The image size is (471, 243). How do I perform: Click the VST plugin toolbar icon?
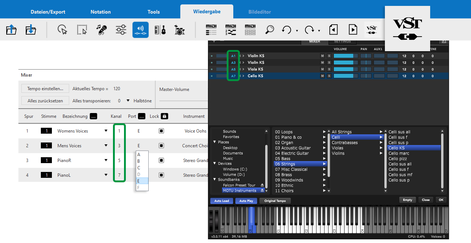click(x=372, y=30)
